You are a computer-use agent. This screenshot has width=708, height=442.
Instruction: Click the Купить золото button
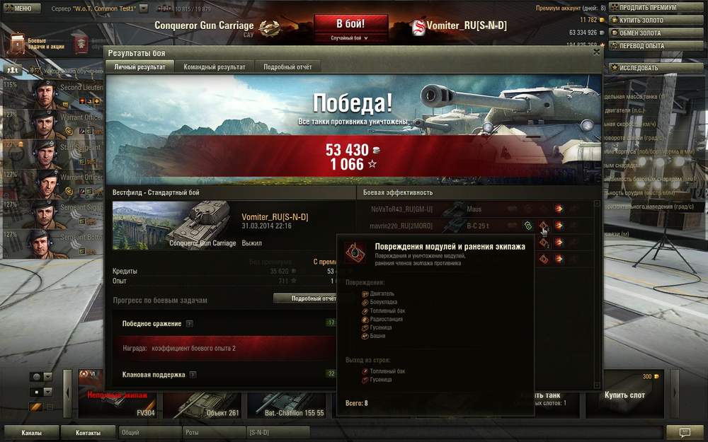pyautogui.click(x=656, y=21)
